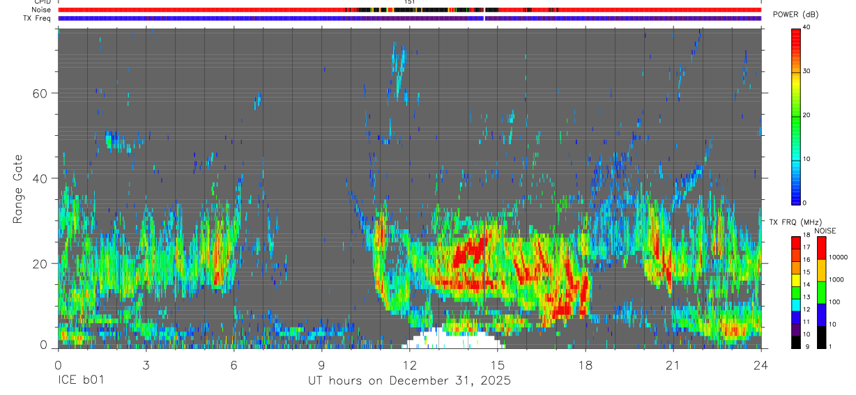The image size is (856, 395).
Task: Click the Range Gate axis label
Action: (18, 189)
